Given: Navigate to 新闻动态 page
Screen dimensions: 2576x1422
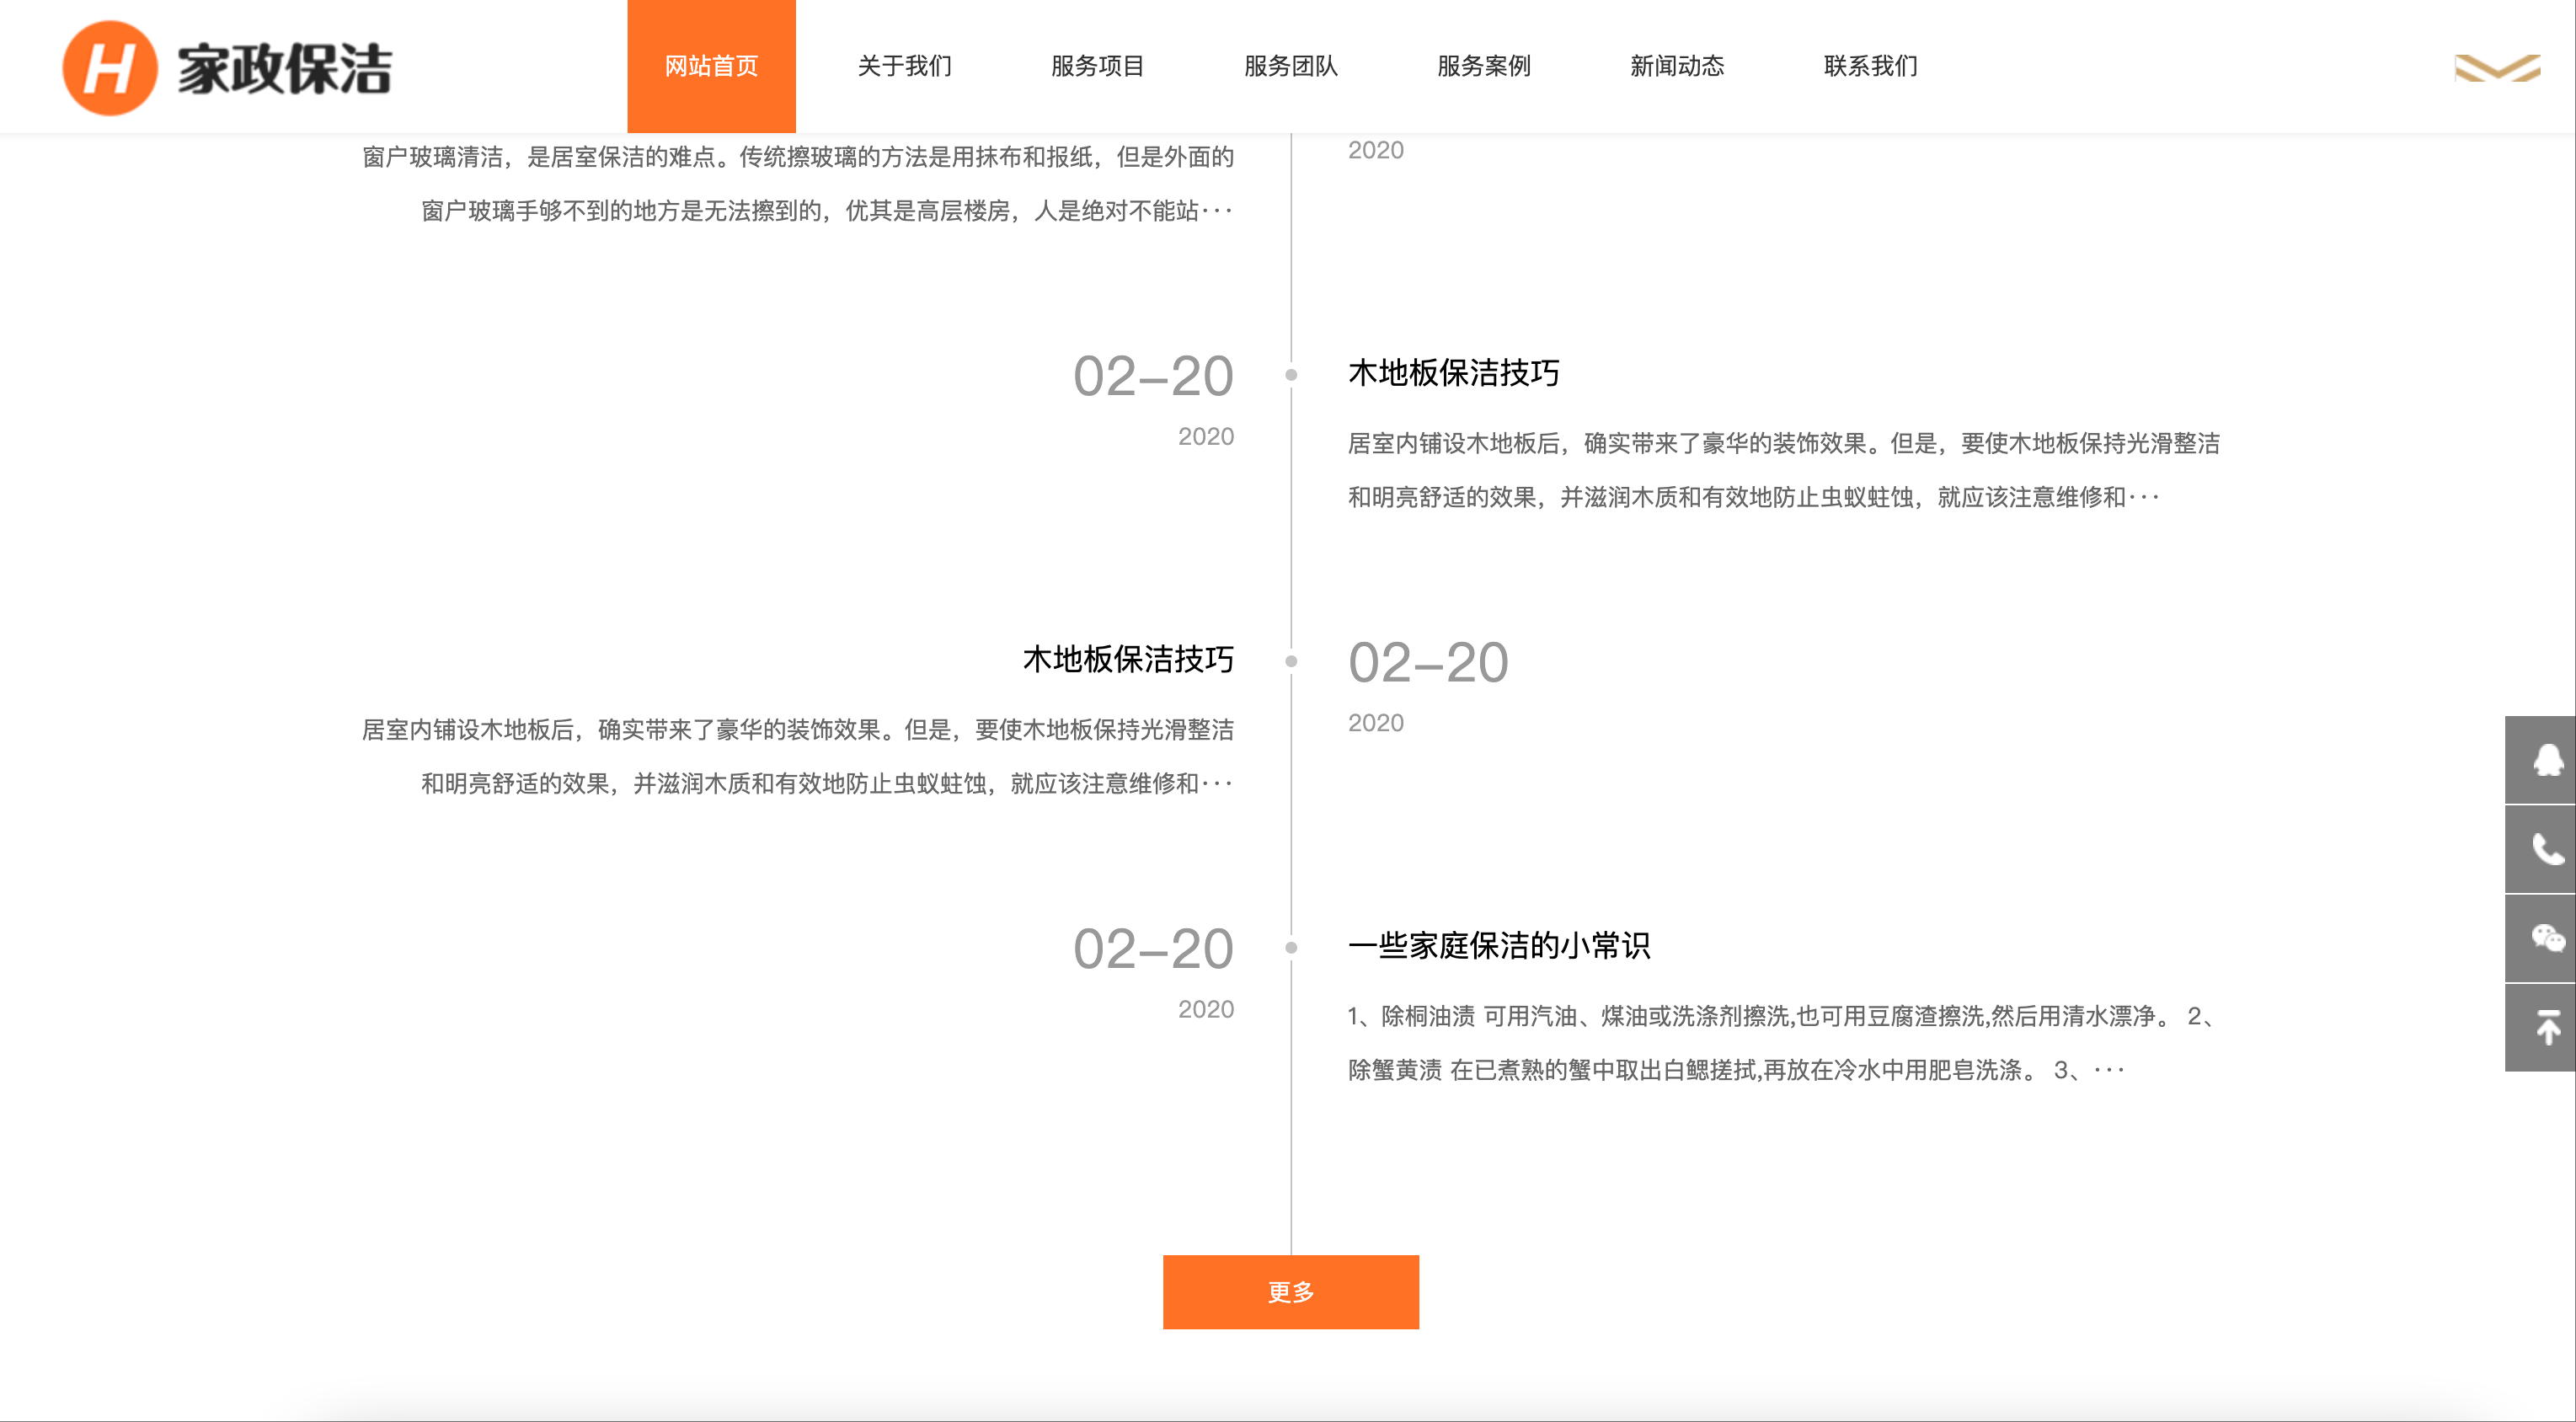Looking at the screenshot, I should 1676,66.
